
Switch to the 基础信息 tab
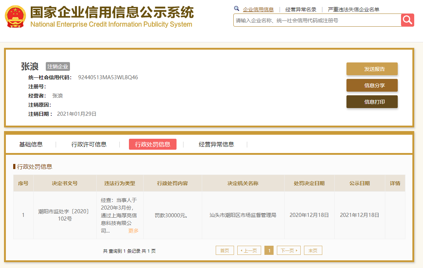[31, 145]
